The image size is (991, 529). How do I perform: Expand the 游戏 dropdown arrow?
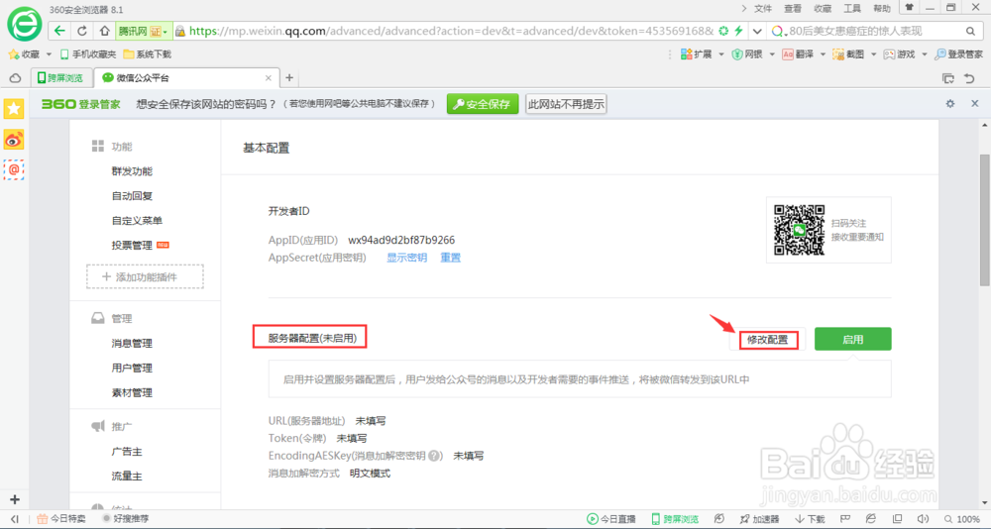pyautogui.click(x=924, y=54)
